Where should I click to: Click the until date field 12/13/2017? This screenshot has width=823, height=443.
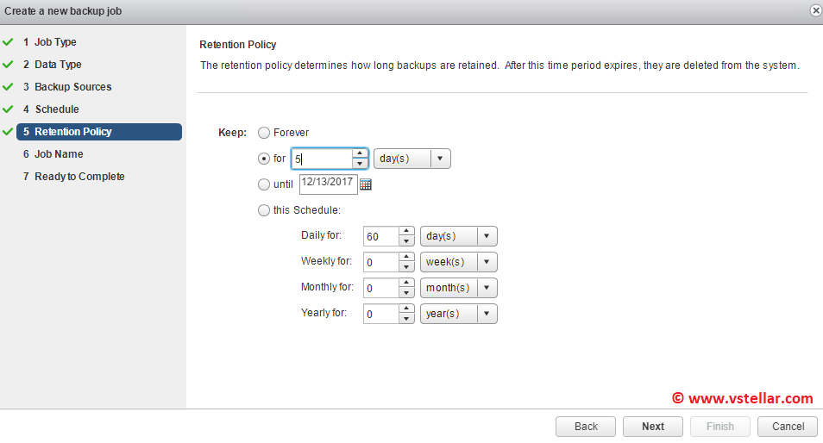[329, 184]
